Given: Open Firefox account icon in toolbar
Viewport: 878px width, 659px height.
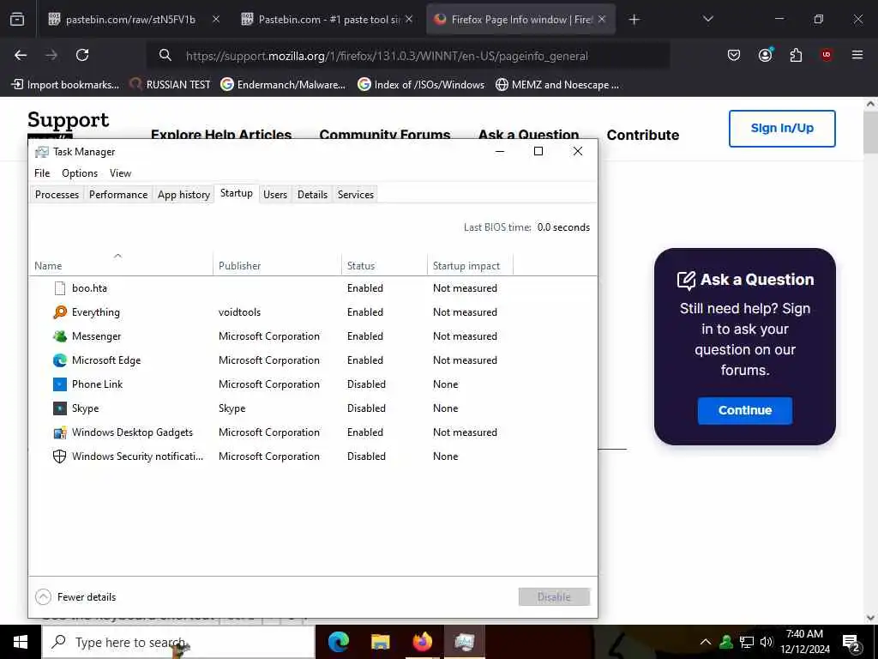Looking at the screenshot, I should click(766, 55).
